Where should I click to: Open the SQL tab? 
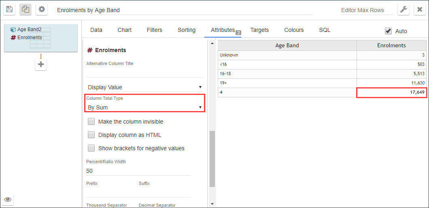325,30
